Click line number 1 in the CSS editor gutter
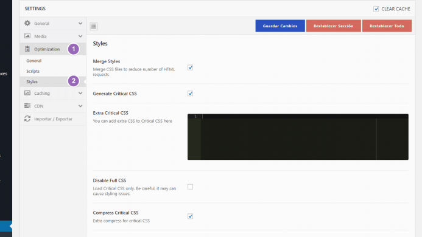 point(195,116)
